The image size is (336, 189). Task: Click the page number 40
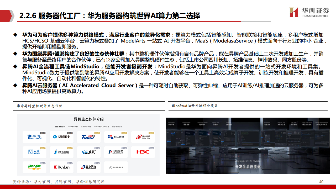(x=321, y=182)
